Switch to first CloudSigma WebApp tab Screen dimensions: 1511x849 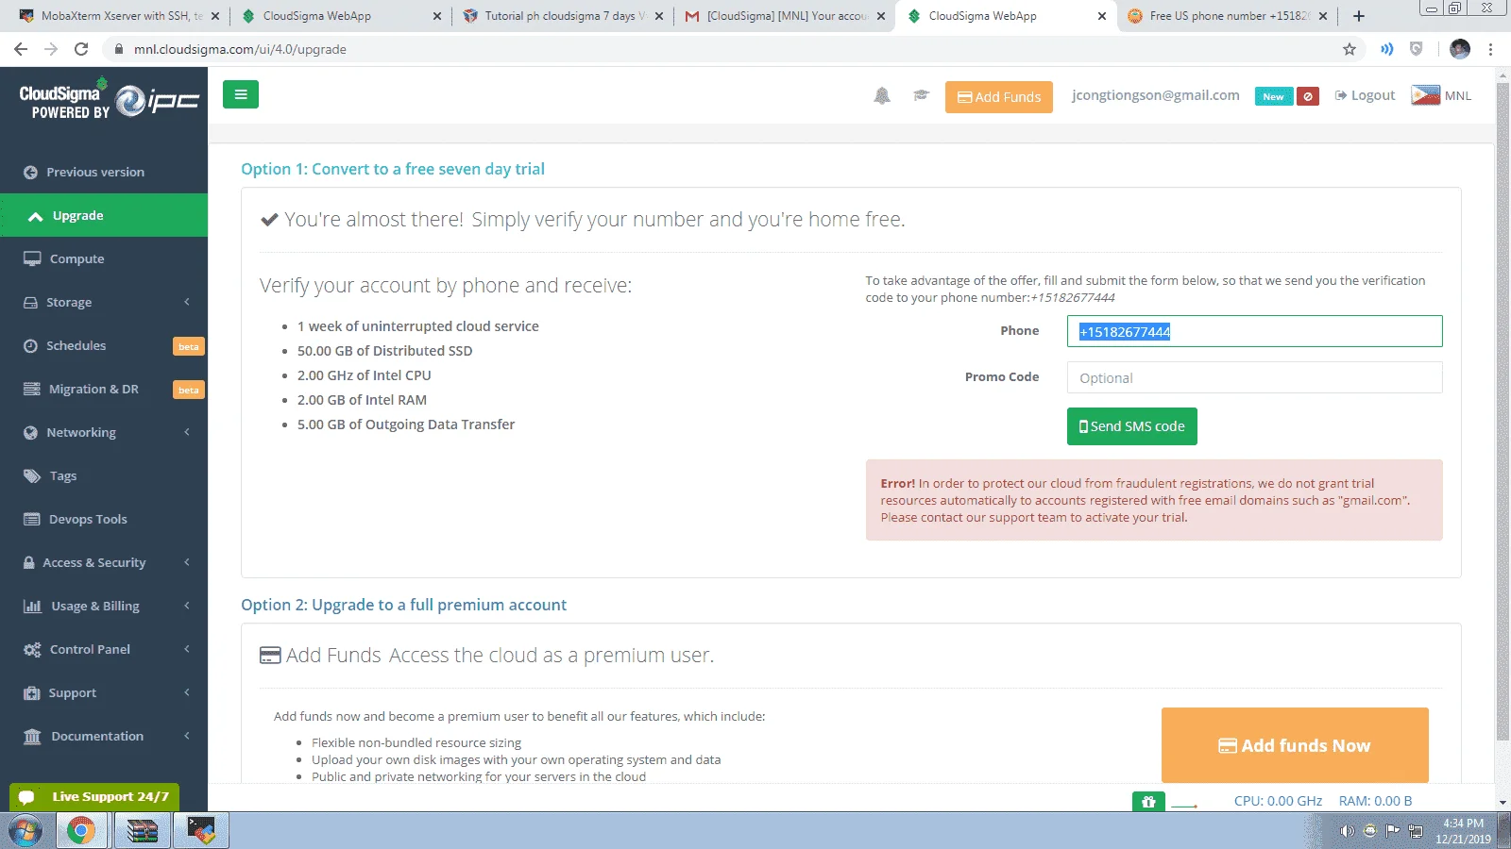(340, 16)
